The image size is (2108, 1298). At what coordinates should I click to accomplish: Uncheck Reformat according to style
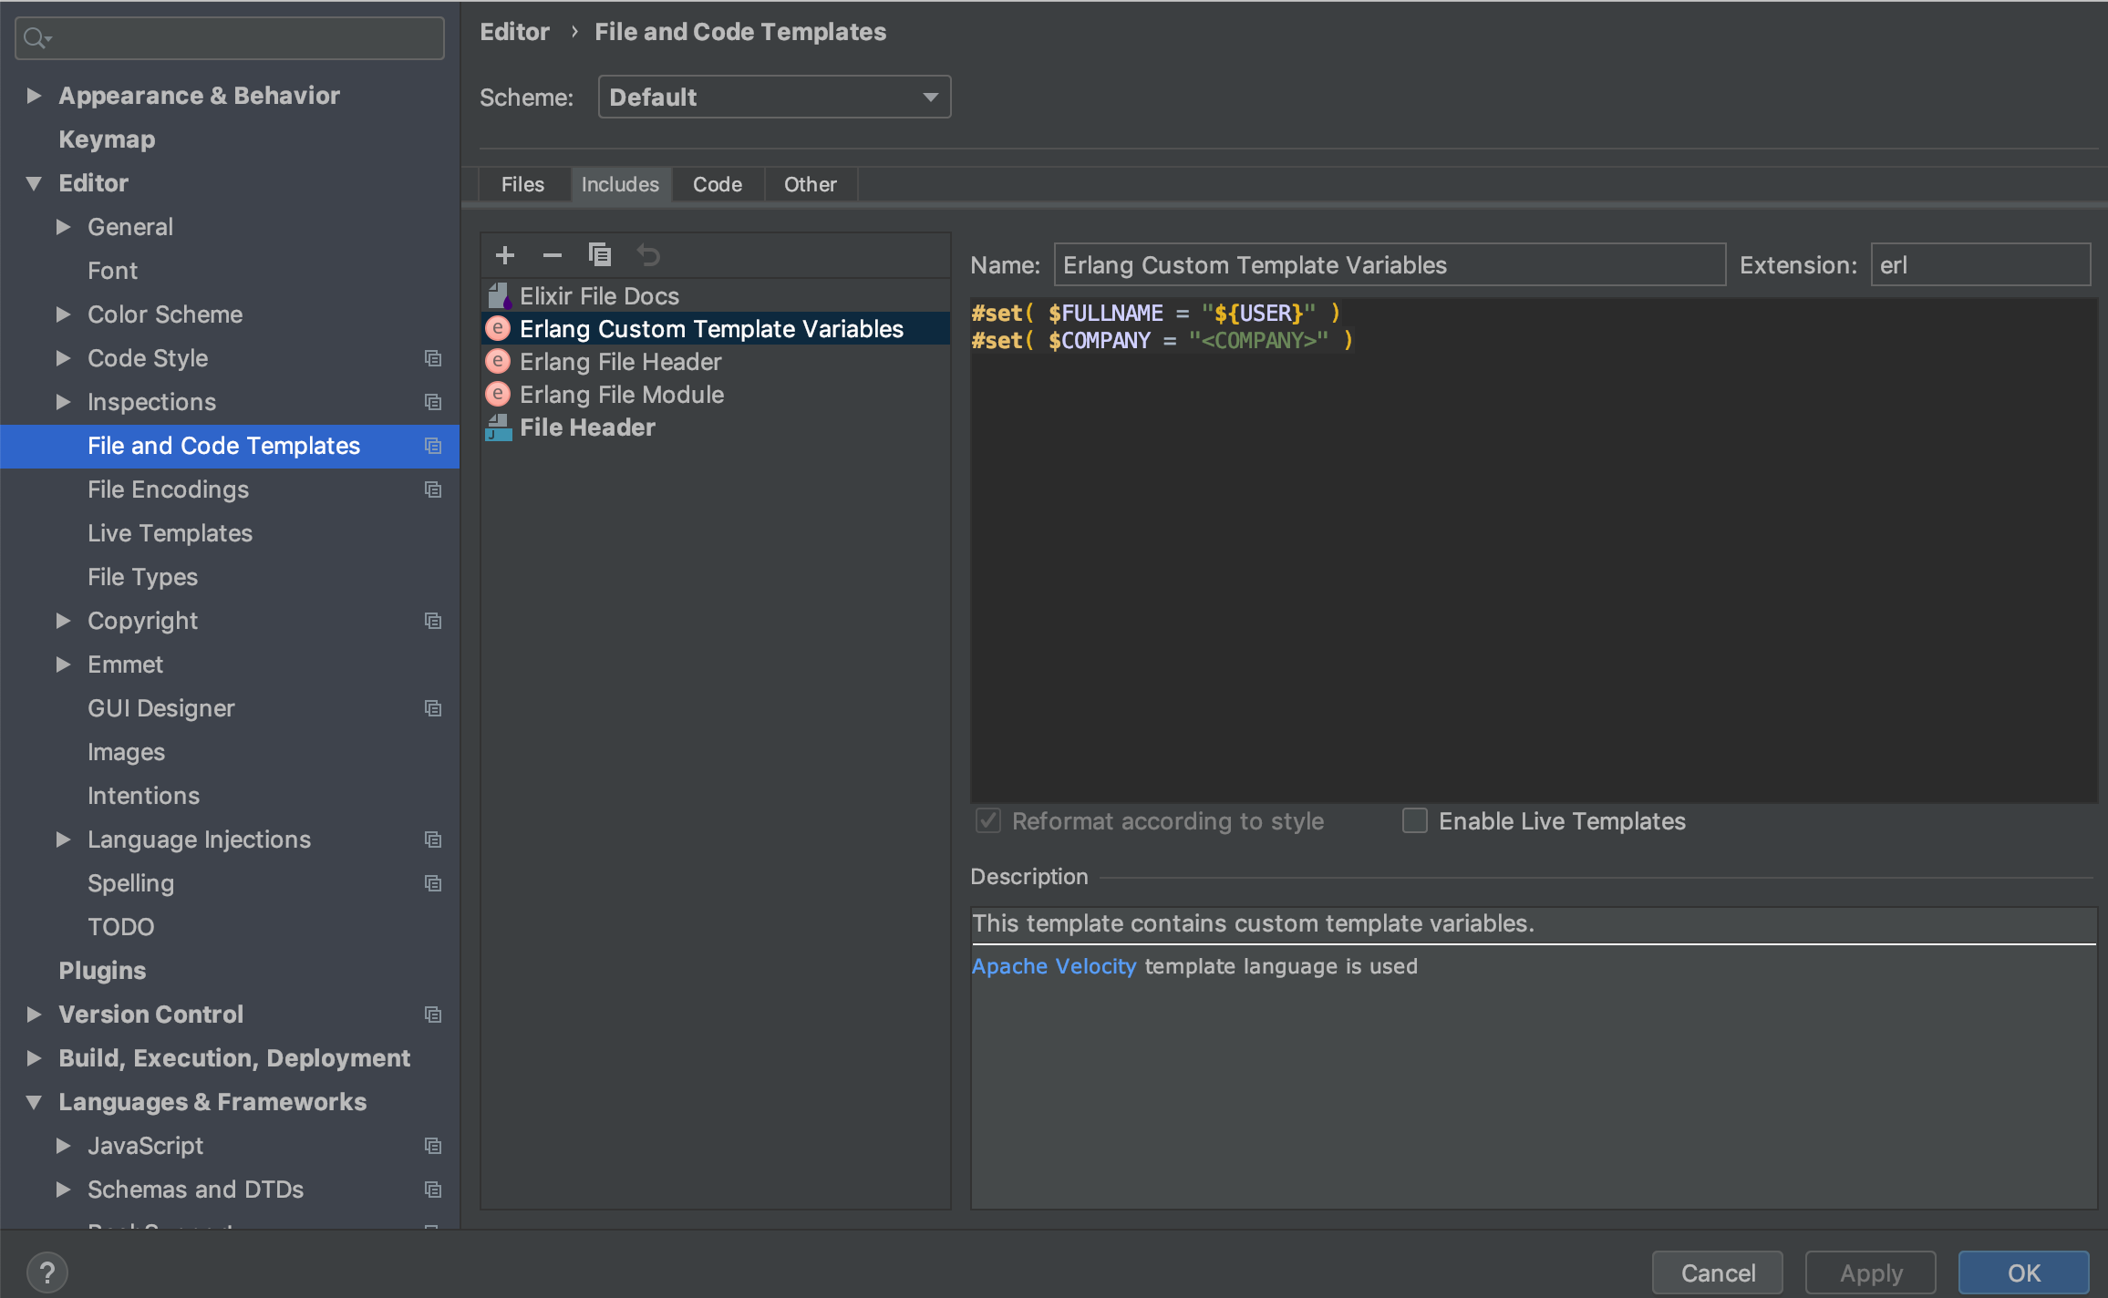(987, 820)
